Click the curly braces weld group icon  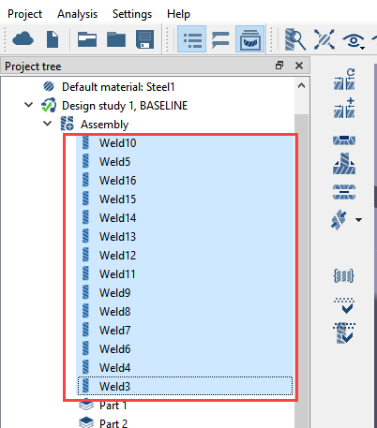(x=343, y=276)
